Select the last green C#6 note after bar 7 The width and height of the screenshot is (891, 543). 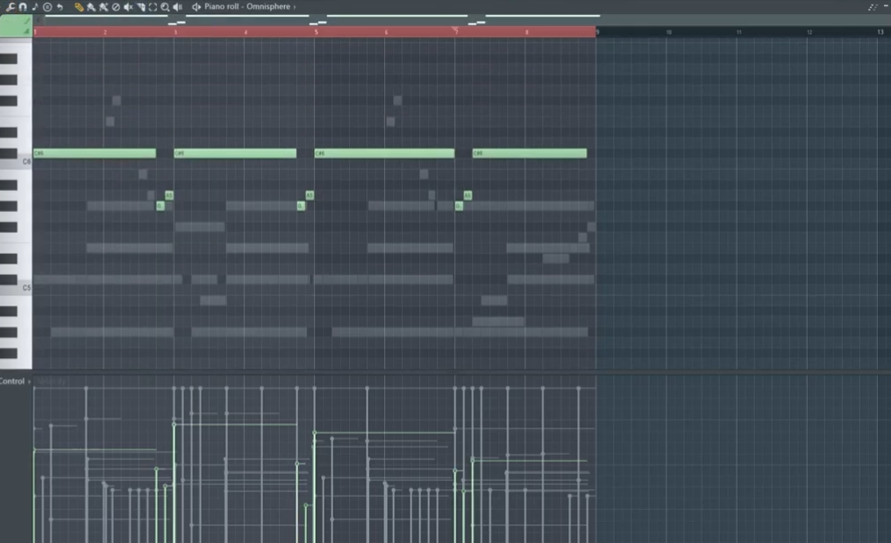530,153
